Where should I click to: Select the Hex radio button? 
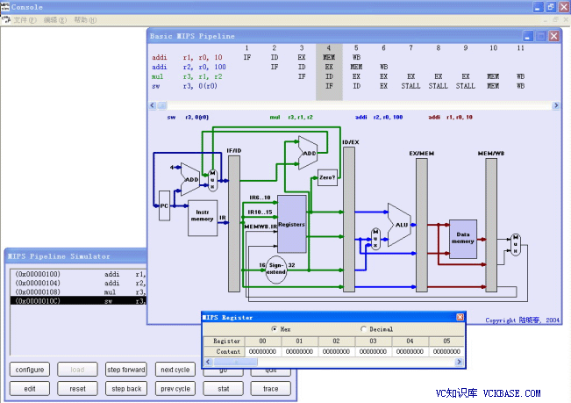(275, 329)
